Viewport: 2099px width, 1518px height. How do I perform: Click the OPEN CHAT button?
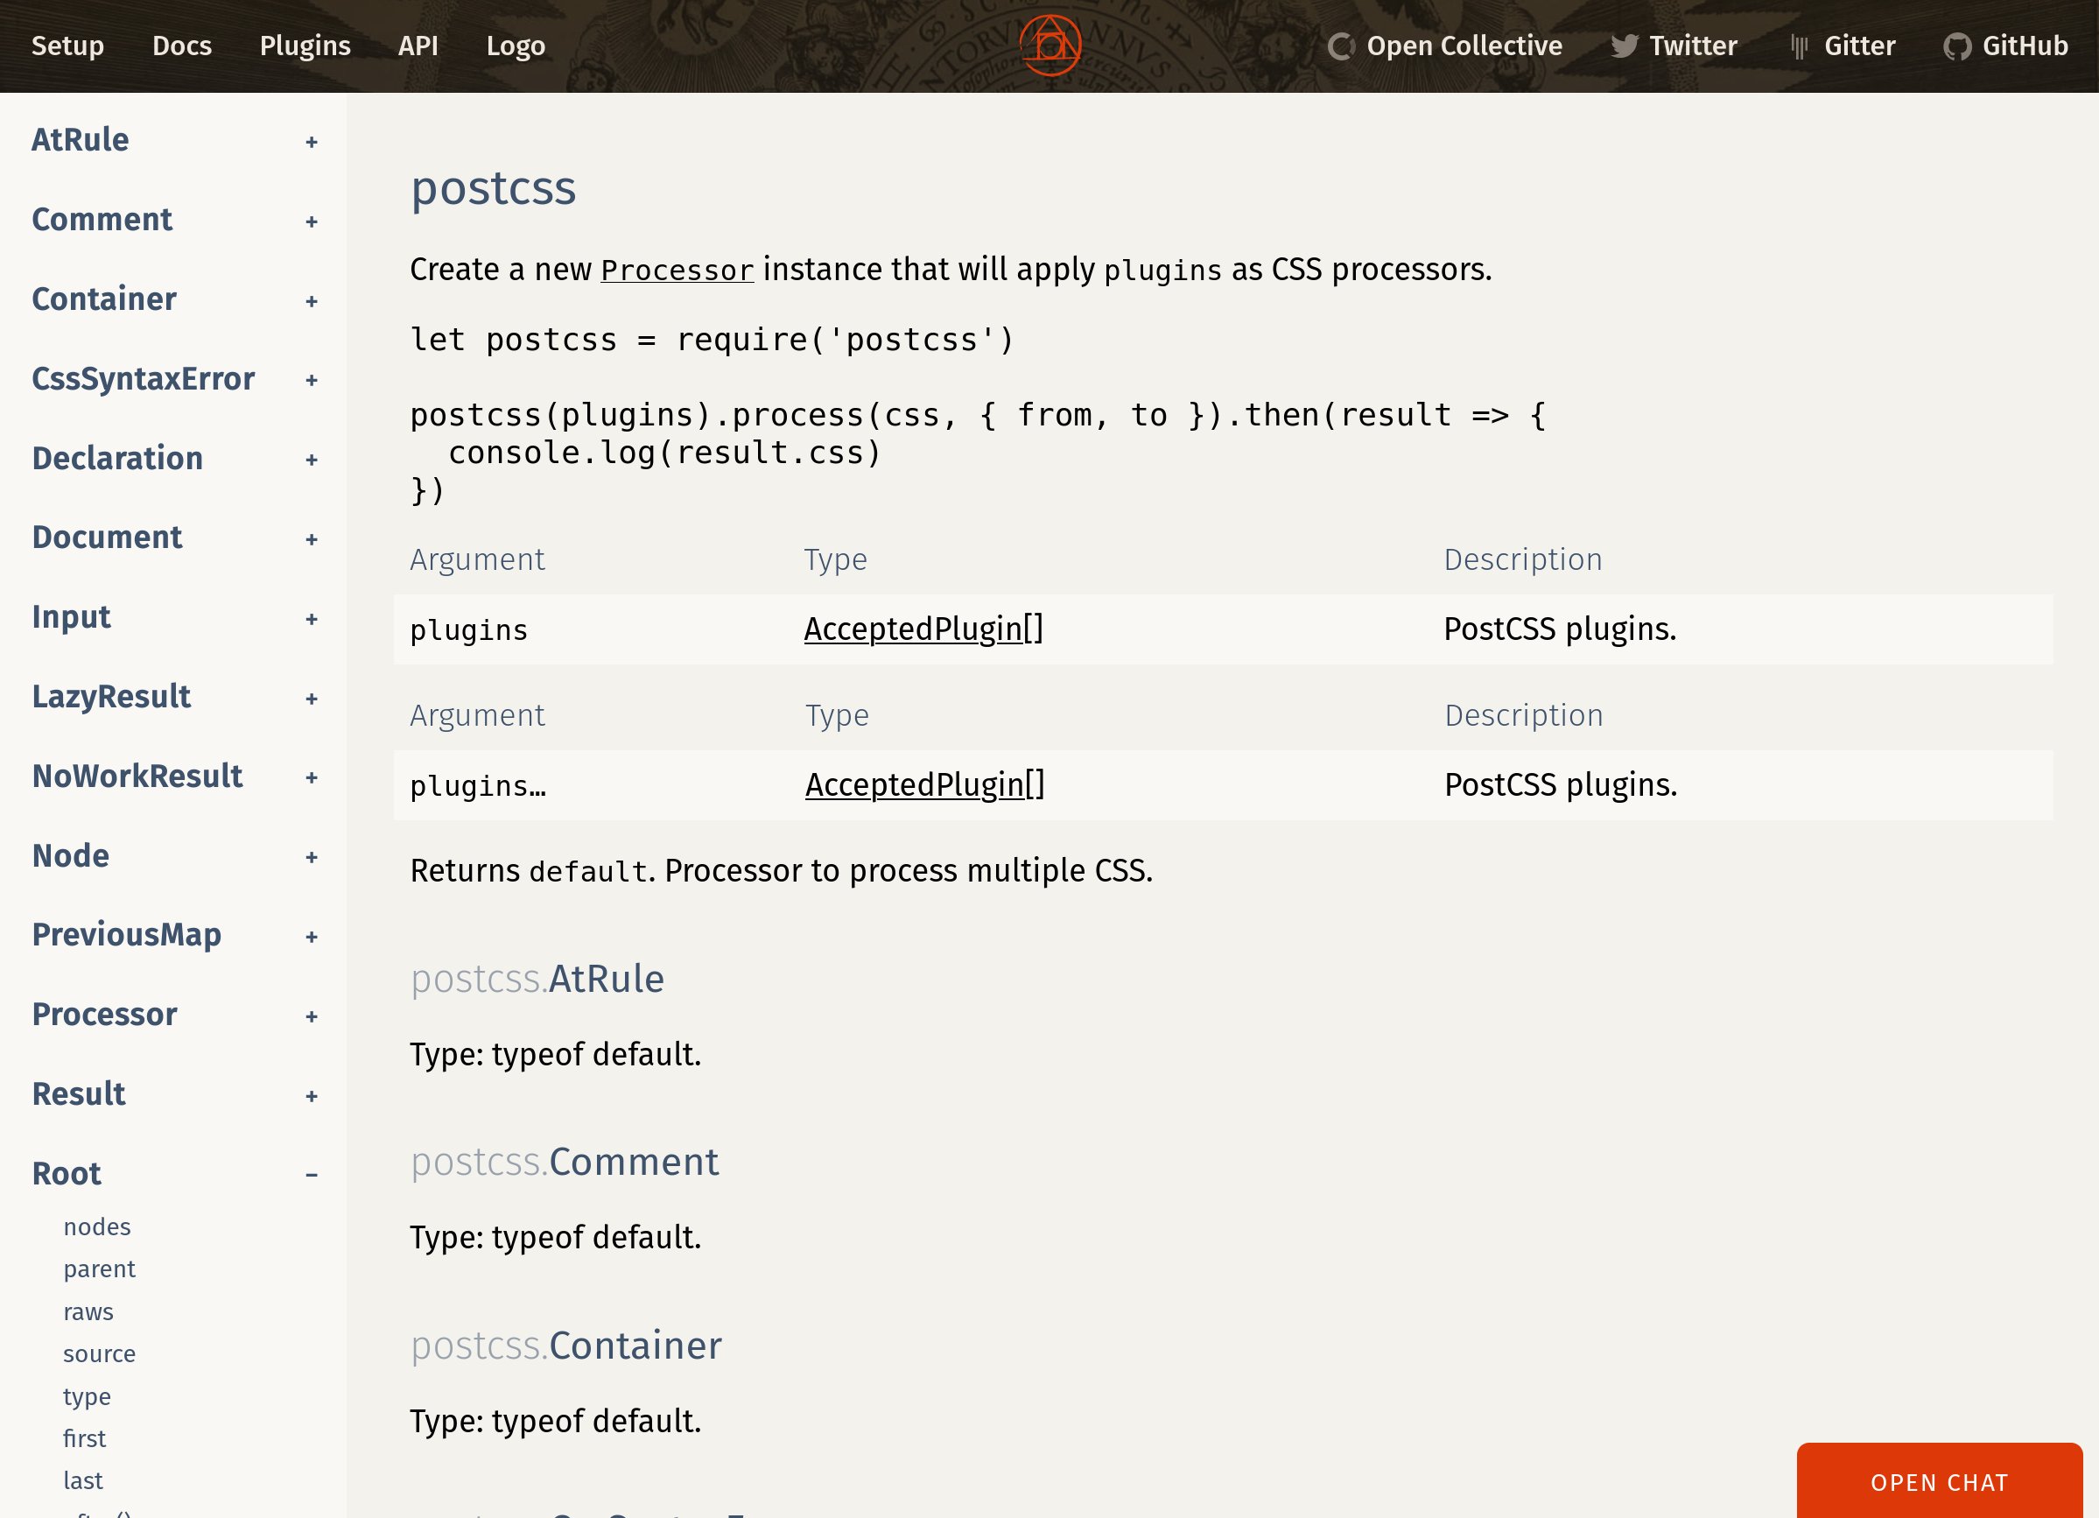[x=1940, y=1481]
